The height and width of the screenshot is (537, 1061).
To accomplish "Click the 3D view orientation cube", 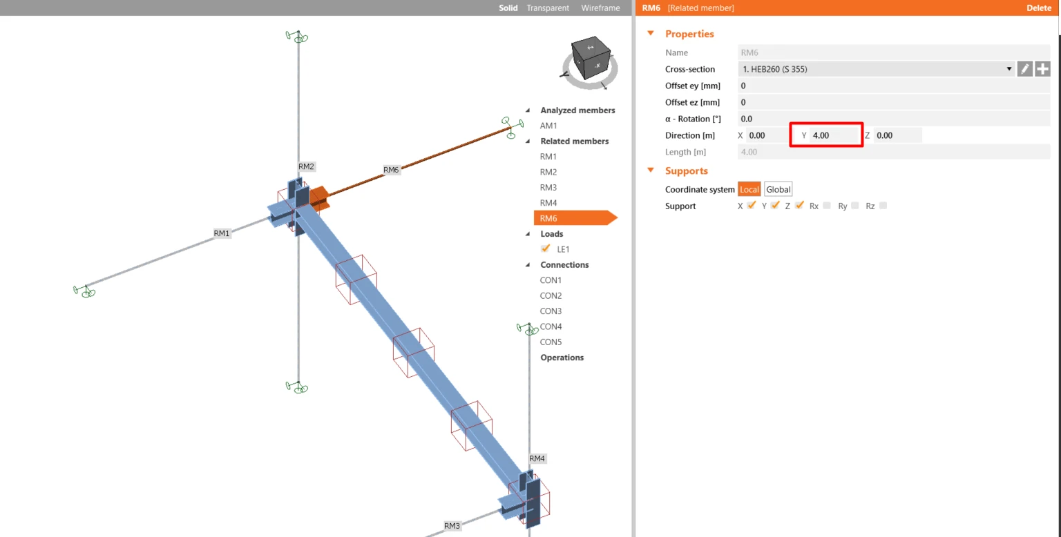I will [x=591, y=59].
